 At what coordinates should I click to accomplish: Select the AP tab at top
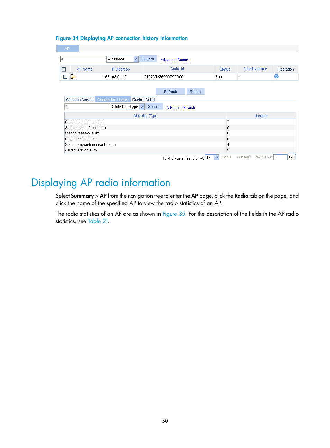point(67,48)
